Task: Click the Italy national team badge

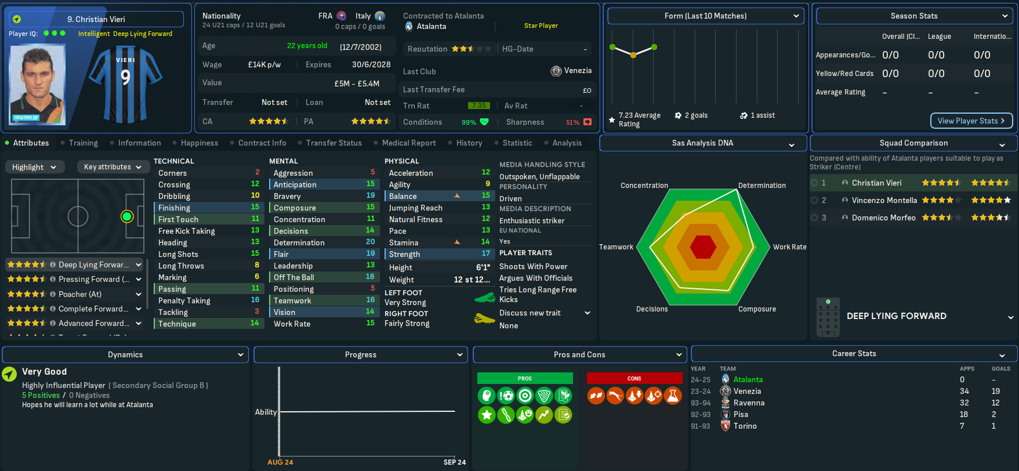Action: 380,16
